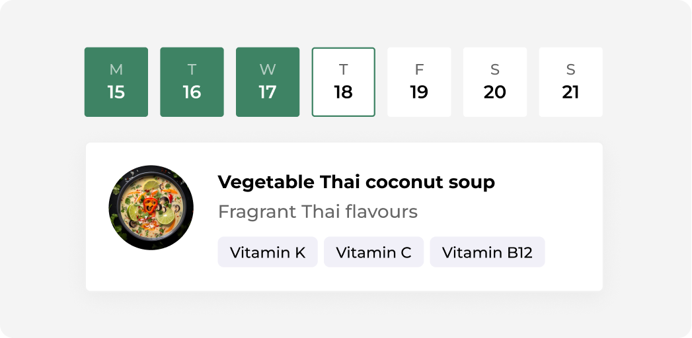Click the letter M above 15
The height and width of the screenshot is (338, 692).
click(116, 69)
